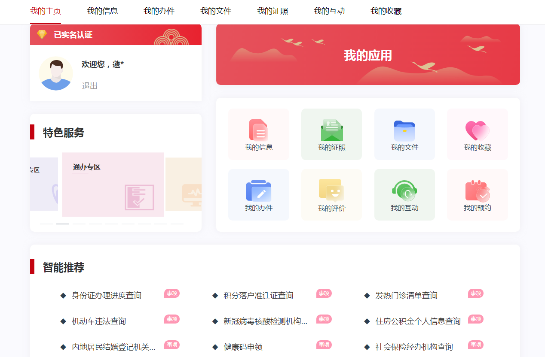Open 发热门诊清单查询 link

(407, 296)
